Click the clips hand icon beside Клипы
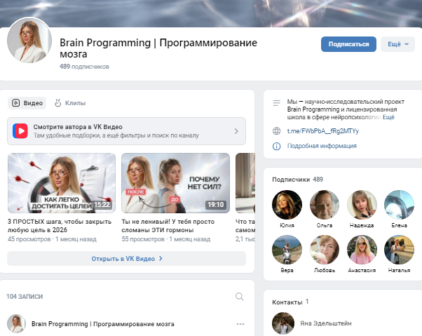The image size is (422, 336). point(58,103)
